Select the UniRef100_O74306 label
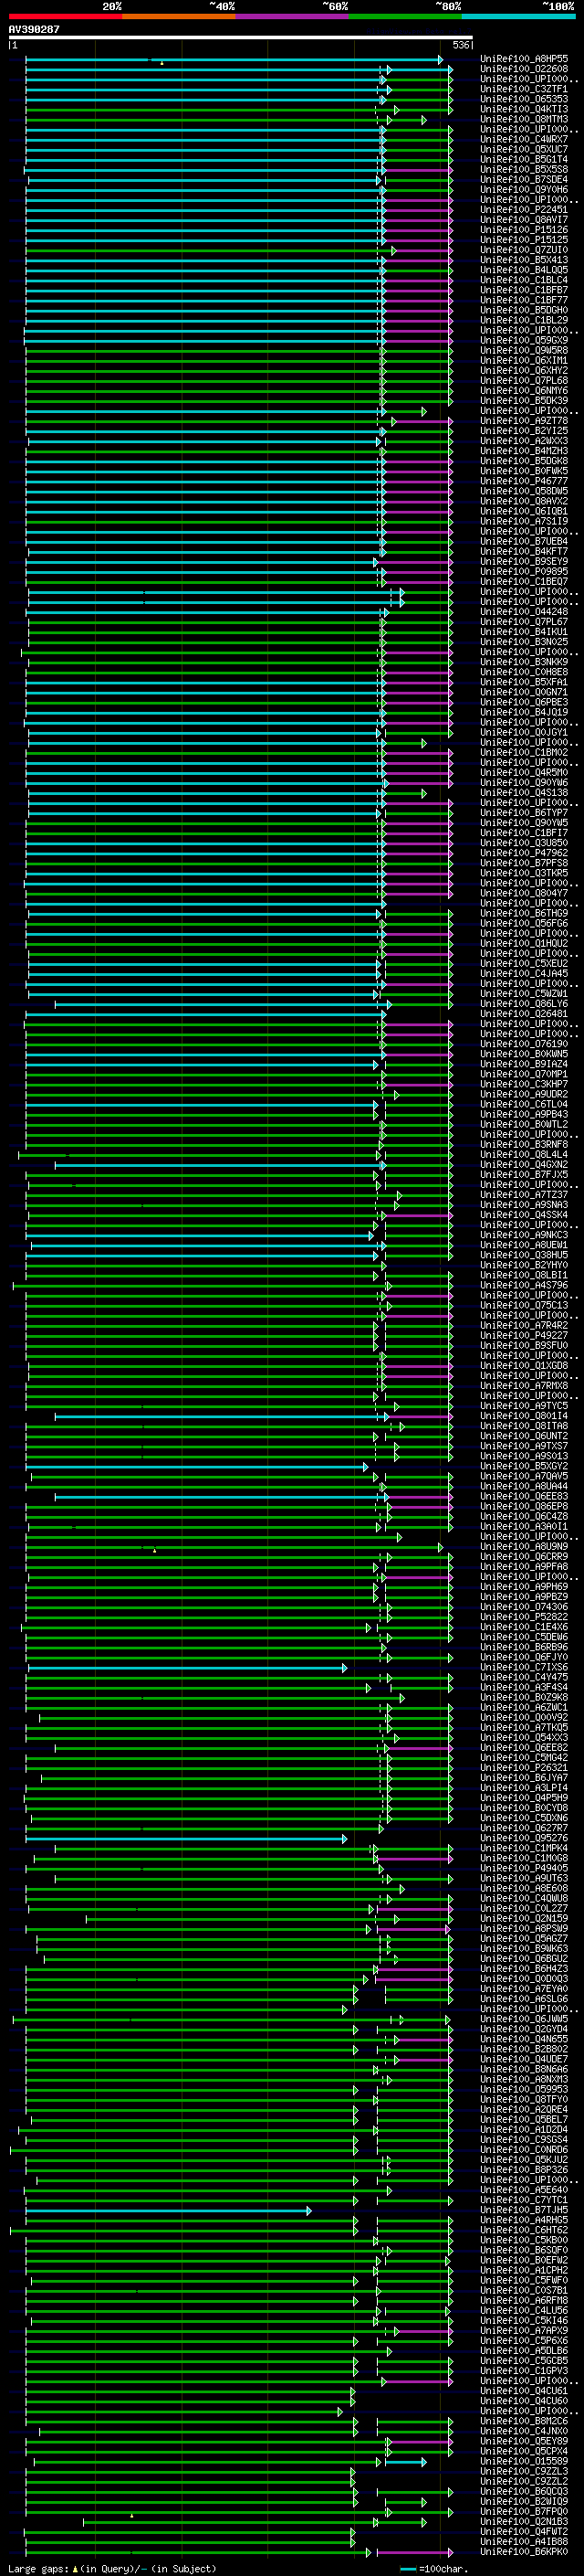The image size is (584, 2576). (x=524, y=1607)
